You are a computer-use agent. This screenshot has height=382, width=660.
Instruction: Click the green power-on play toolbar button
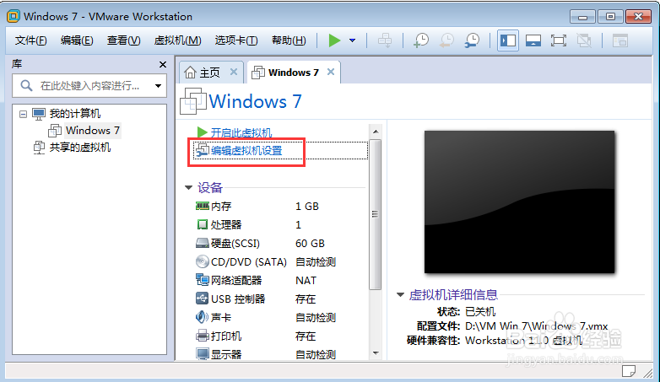334,40
